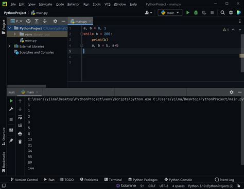The width and height of the screenshot is (244, 189).
Task: Open the Terminal tool window
Action: click(113, 180)
